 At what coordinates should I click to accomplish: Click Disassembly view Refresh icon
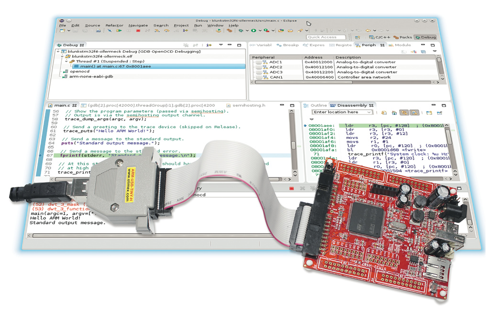pos(384,113)
